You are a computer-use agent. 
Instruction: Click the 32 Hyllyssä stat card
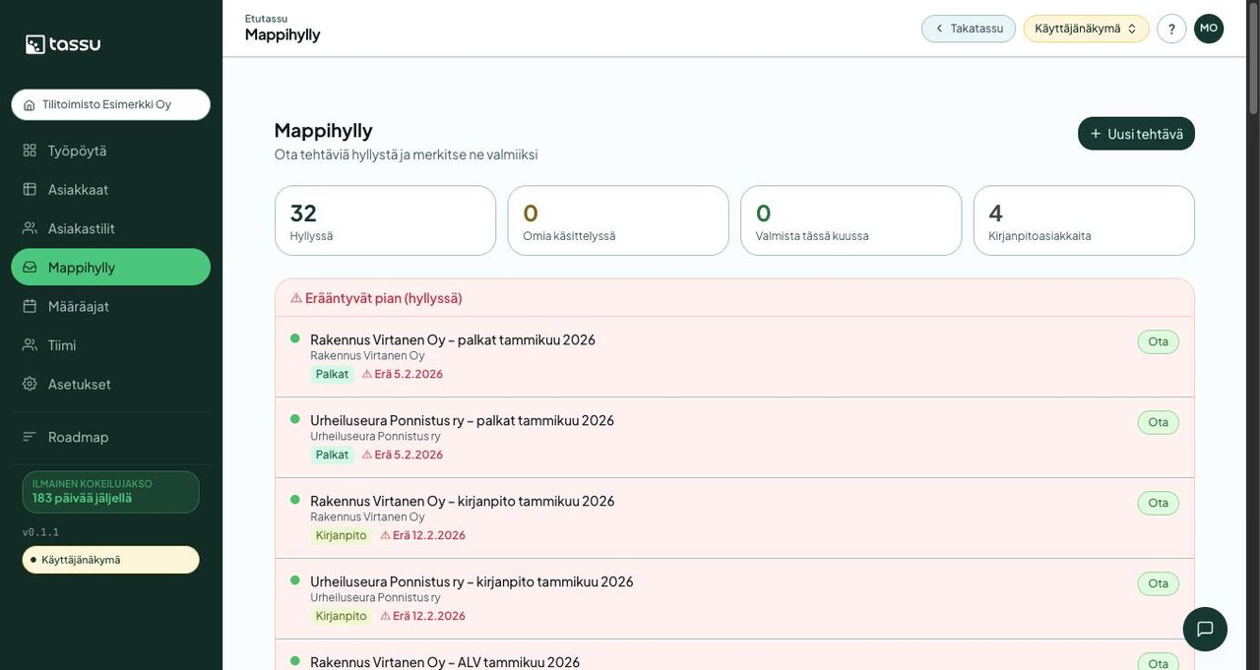coord(385,220)
